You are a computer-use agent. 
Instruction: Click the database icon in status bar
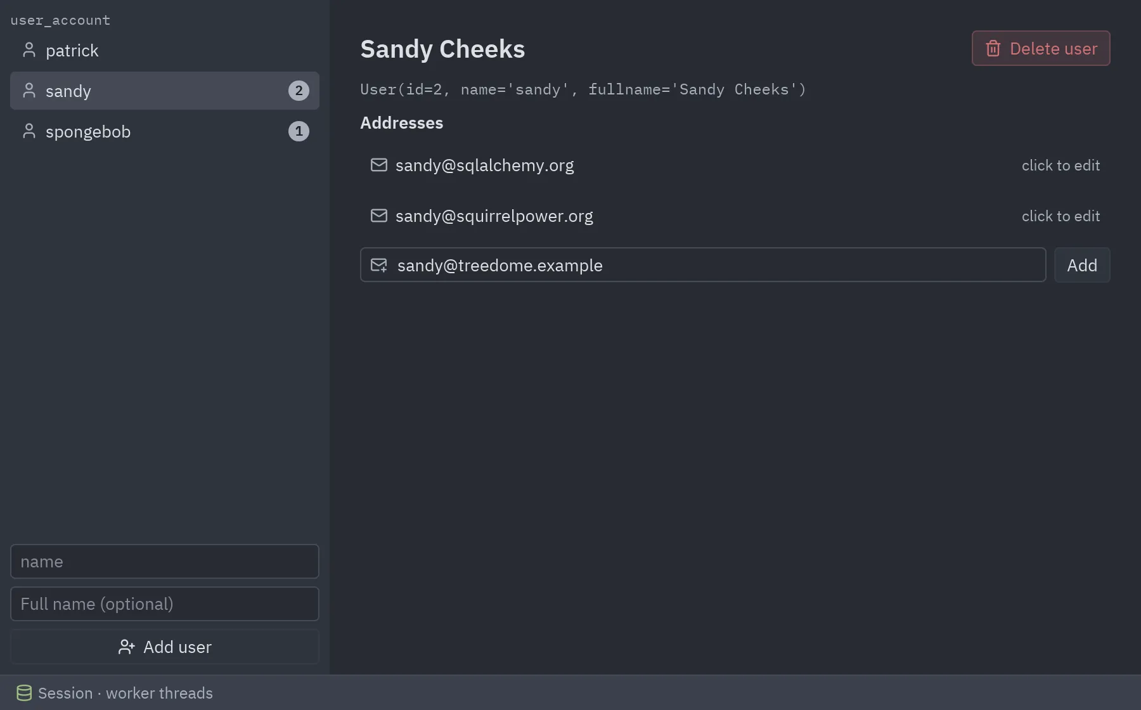[x=24, y=693]
